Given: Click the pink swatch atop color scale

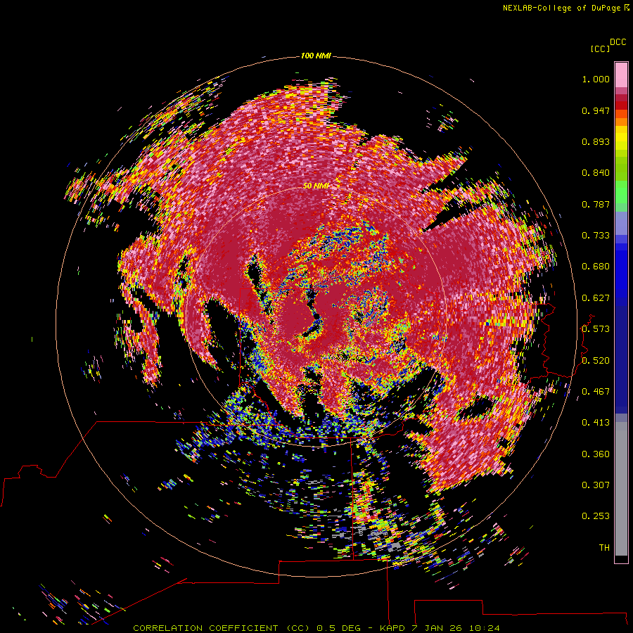Looking at the screenshot, I should [621, 75].
